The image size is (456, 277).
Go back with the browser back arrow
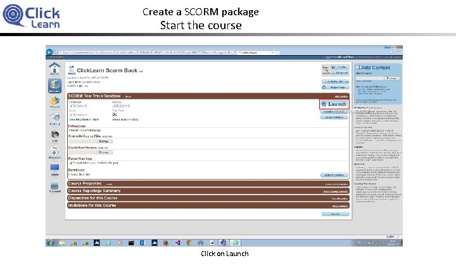(49, 52)
